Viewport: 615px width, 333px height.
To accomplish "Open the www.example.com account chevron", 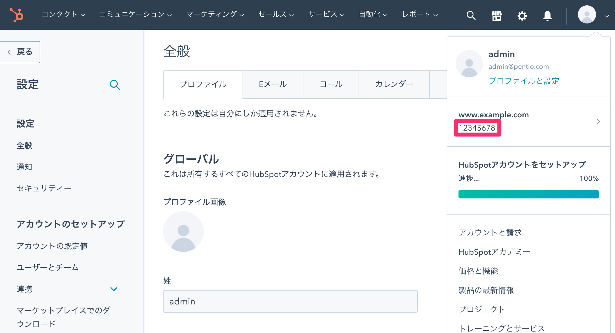I will pyautogui.click(x=598, y=122).
